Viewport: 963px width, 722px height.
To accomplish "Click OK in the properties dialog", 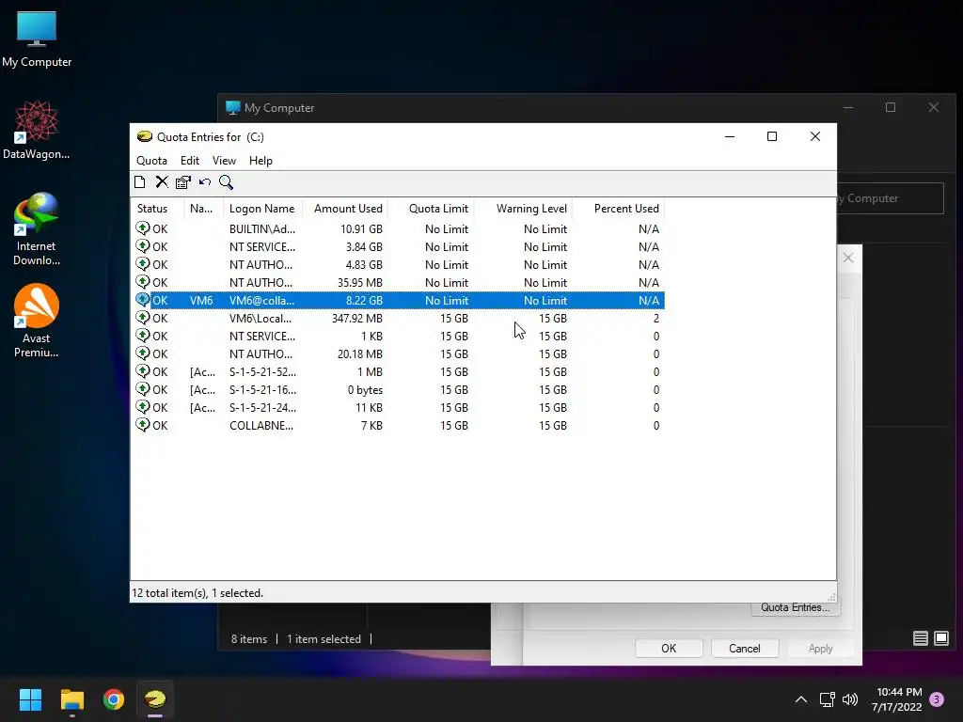I will tap(669, 649).
